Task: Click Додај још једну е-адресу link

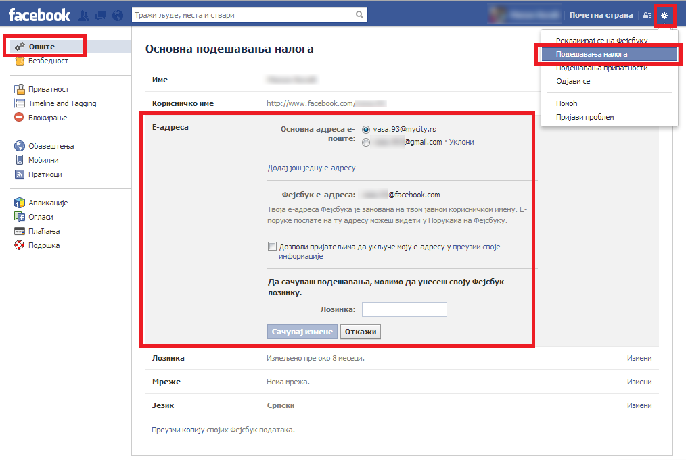Action: [311, 168]
